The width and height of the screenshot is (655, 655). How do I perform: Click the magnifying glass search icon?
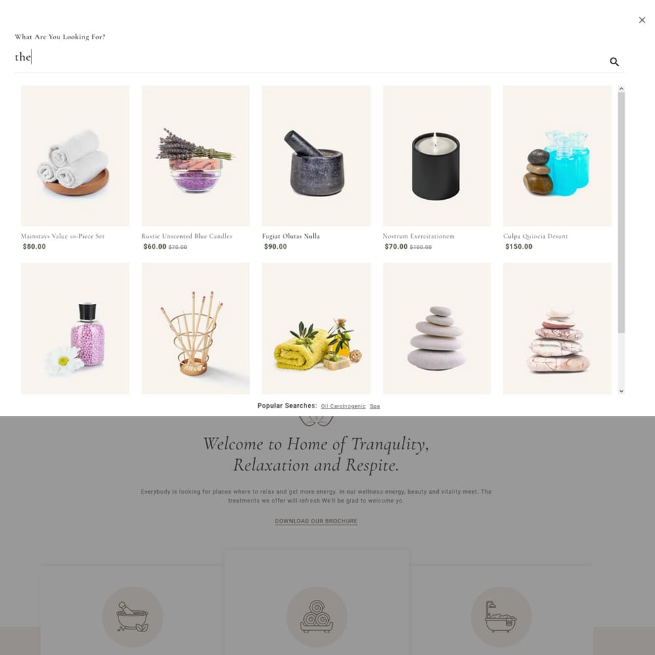tap(614, 62)
